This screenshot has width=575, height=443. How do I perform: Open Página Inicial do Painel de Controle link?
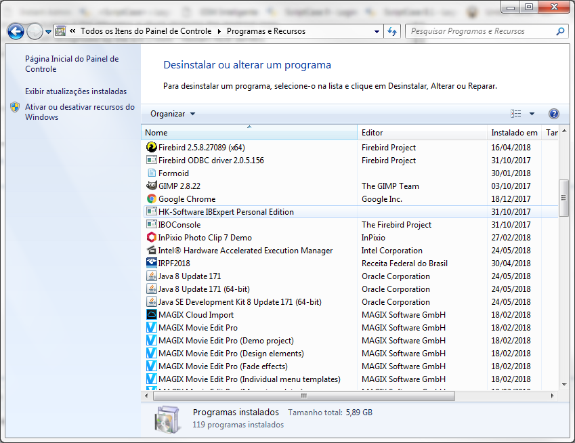point(72,64)
